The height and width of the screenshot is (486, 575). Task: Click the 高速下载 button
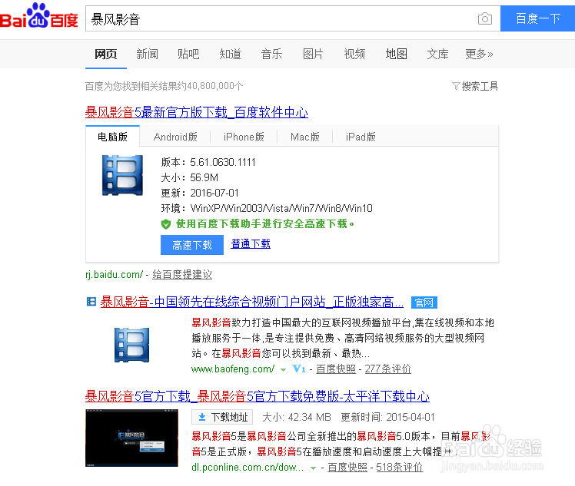point(192,245)
